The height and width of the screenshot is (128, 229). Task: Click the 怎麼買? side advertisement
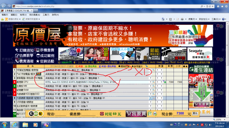201,91
